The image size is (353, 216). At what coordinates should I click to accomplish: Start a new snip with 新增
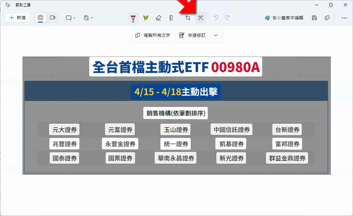17,18
